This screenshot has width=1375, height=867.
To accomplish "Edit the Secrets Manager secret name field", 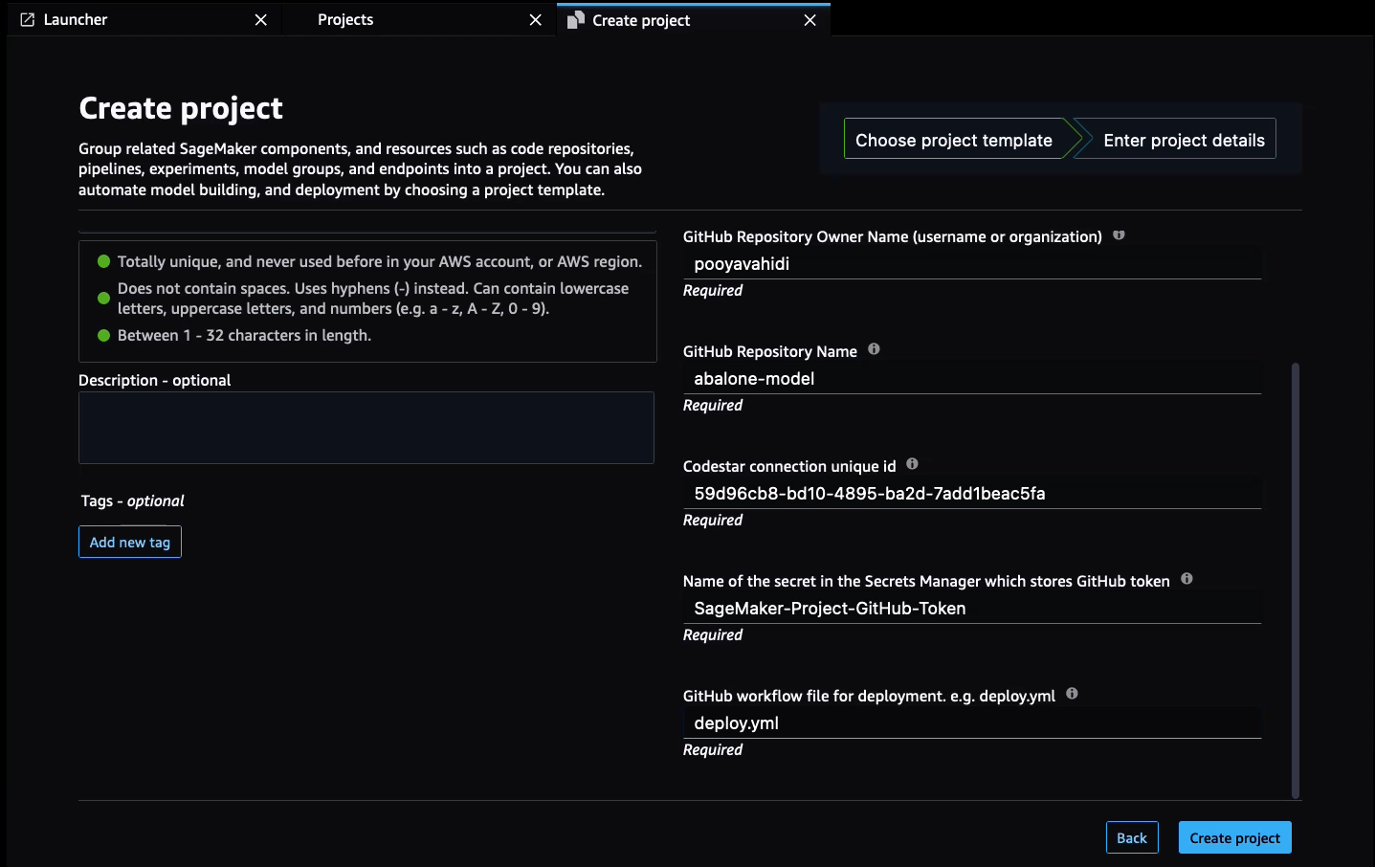I will (x=972, y=609).
